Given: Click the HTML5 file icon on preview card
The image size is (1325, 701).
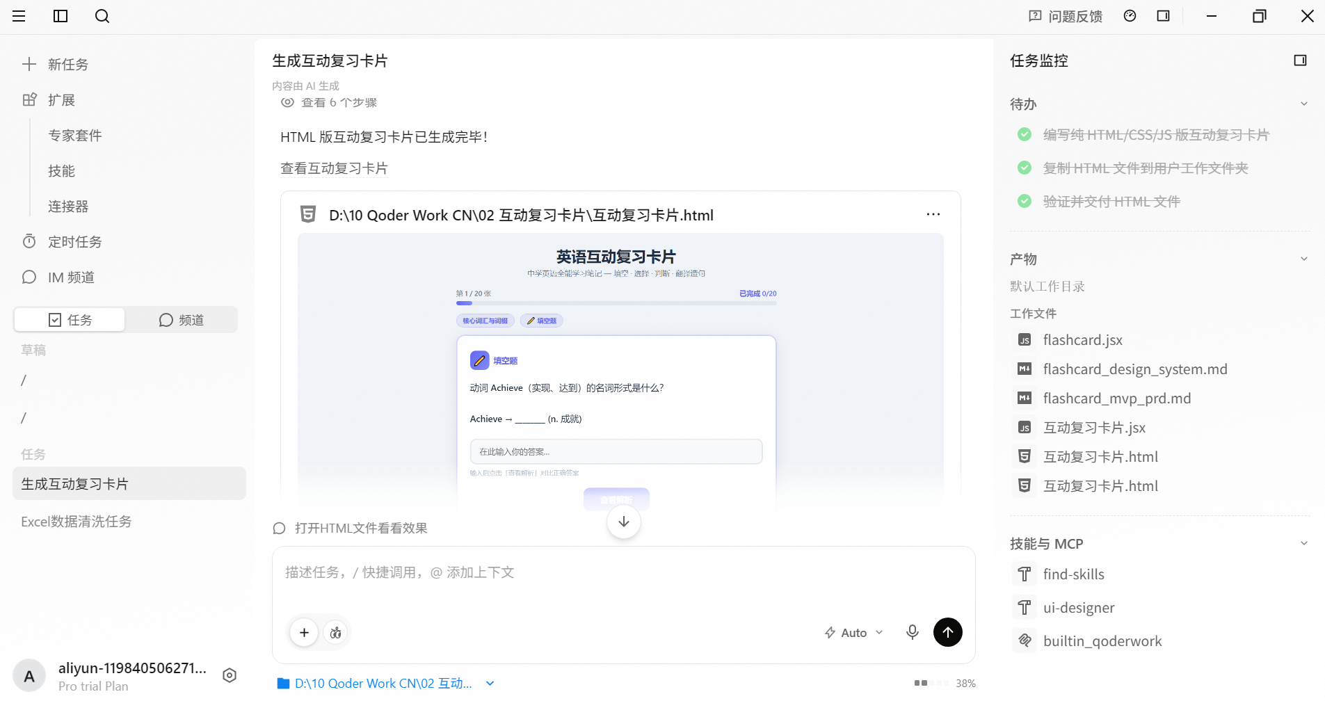Looking at the screenshot, I should [x=307, y=214].
